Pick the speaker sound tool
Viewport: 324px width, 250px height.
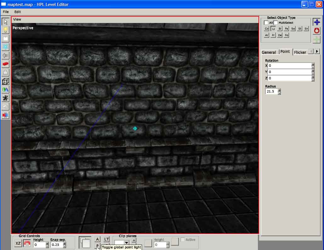click(5, 55)
